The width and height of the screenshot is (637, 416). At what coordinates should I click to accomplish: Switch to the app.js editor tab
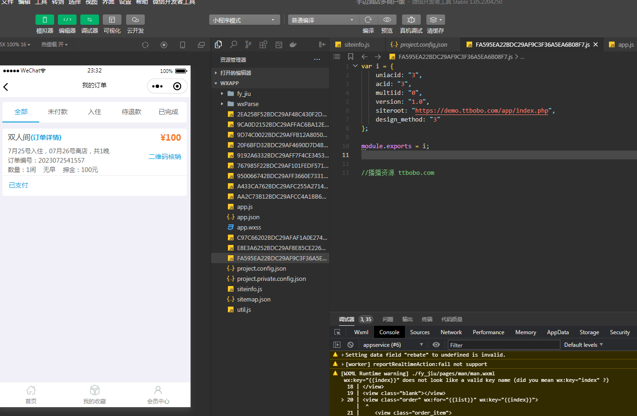click(621, 44)
